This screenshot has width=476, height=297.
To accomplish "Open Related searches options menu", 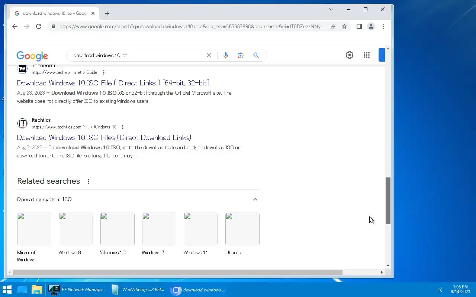I will pos(89,182).
